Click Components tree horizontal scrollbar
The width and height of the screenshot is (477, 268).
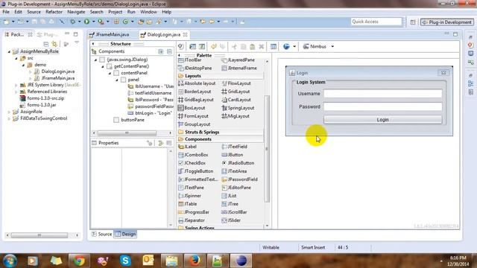(127, 133)
